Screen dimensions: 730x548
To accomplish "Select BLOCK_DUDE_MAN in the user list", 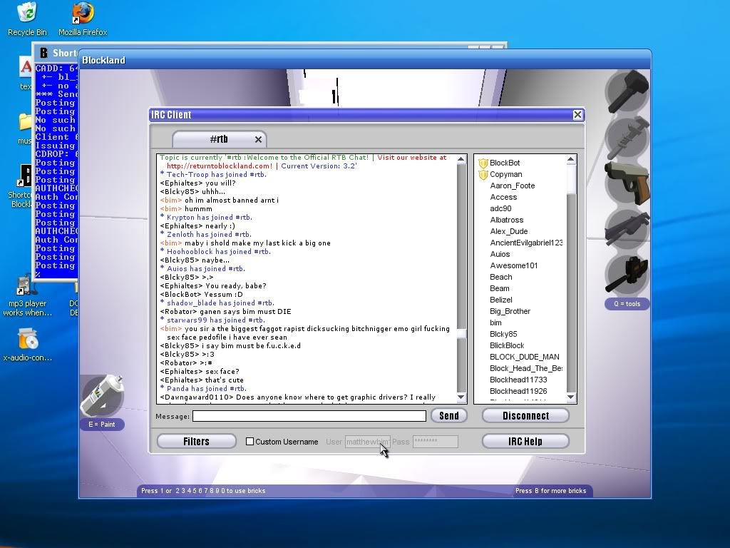I will point(524,357).
